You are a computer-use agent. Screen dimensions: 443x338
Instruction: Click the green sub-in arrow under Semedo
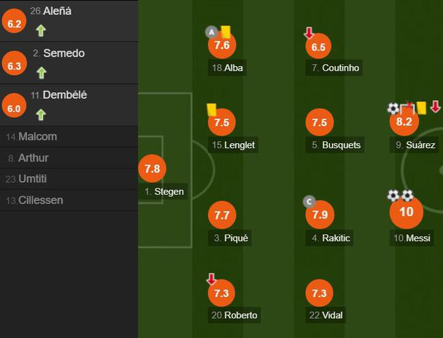pos(42,73)
